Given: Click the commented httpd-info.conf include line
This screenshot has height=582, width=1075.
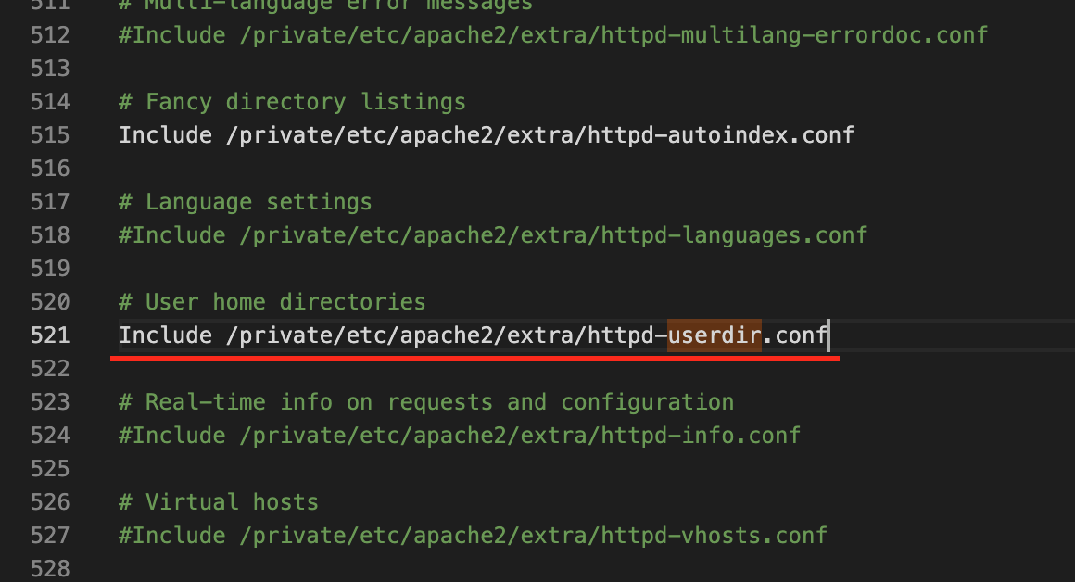Looking at the screenshot, I should coord(460,436).
